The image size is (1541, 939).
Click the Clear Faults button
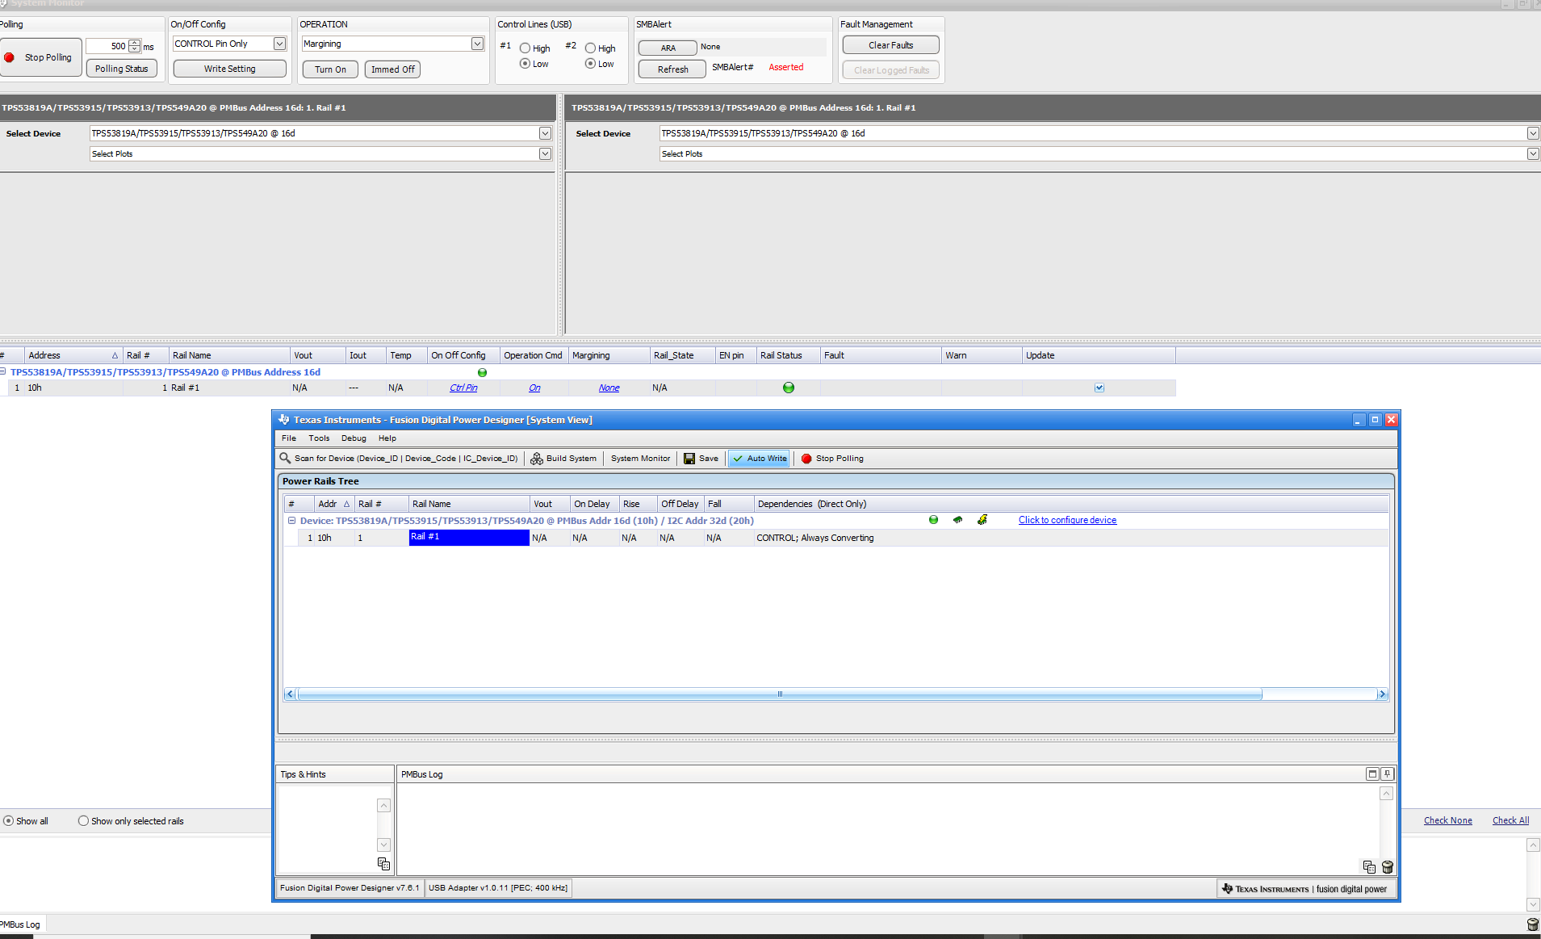tap(891, 45)
